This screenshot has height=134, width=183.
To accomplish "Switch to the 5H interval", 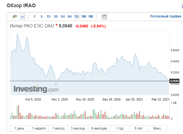I will [70, 17].
